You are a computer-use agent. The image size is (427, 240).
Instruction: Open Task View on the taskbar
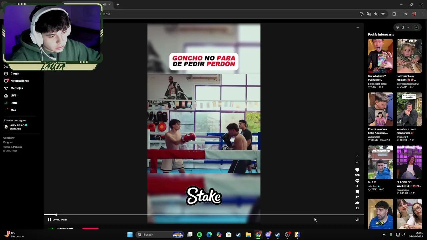[190, 235]
